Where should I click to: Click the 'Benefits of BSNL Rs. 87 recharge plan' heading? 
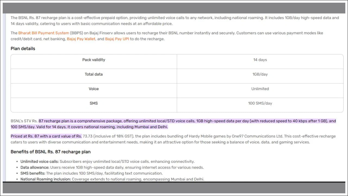point(51,152)
